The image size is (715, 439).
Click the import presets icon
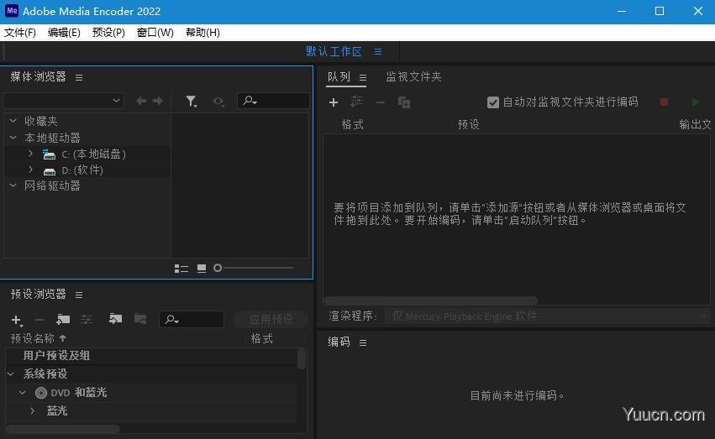point(115,319)
